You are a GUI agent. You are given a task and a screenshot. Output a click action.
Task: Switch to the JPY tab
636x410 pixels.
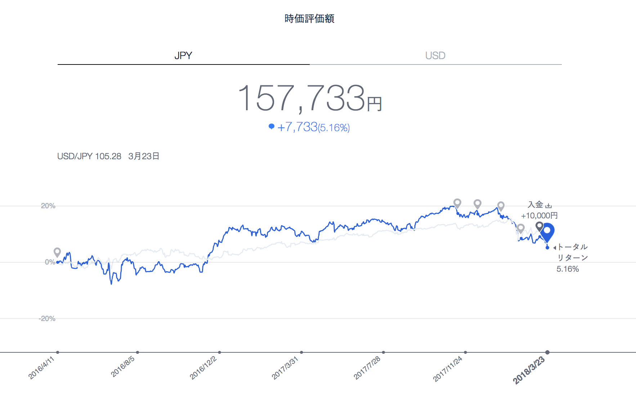click(183, 55)
